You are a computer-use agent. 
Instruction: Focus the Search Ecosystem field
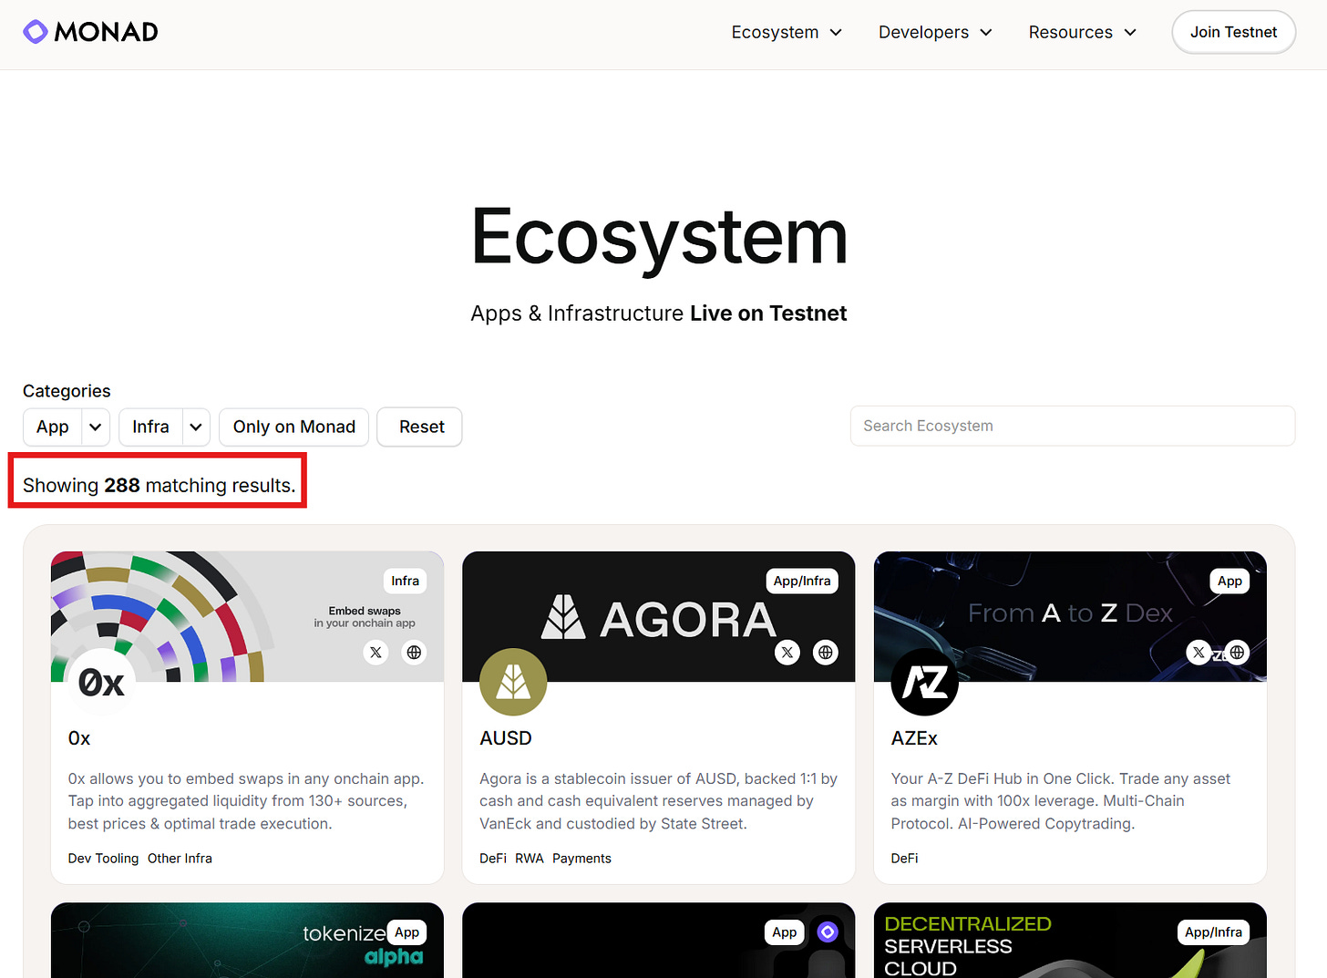(x=1073, y=426)
